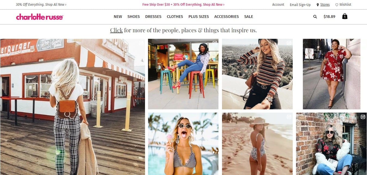
Task: Click the Wishlist heart icon
Action: 337,5
